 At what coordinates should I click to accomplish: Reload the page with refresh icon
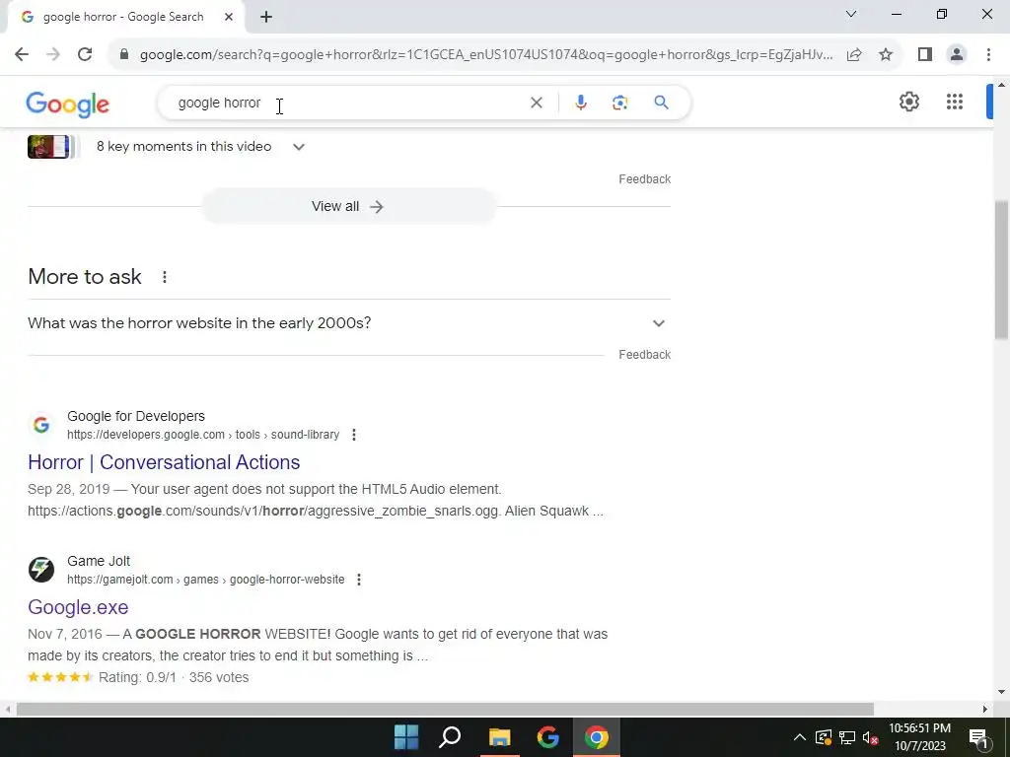(x=85, y=55)
